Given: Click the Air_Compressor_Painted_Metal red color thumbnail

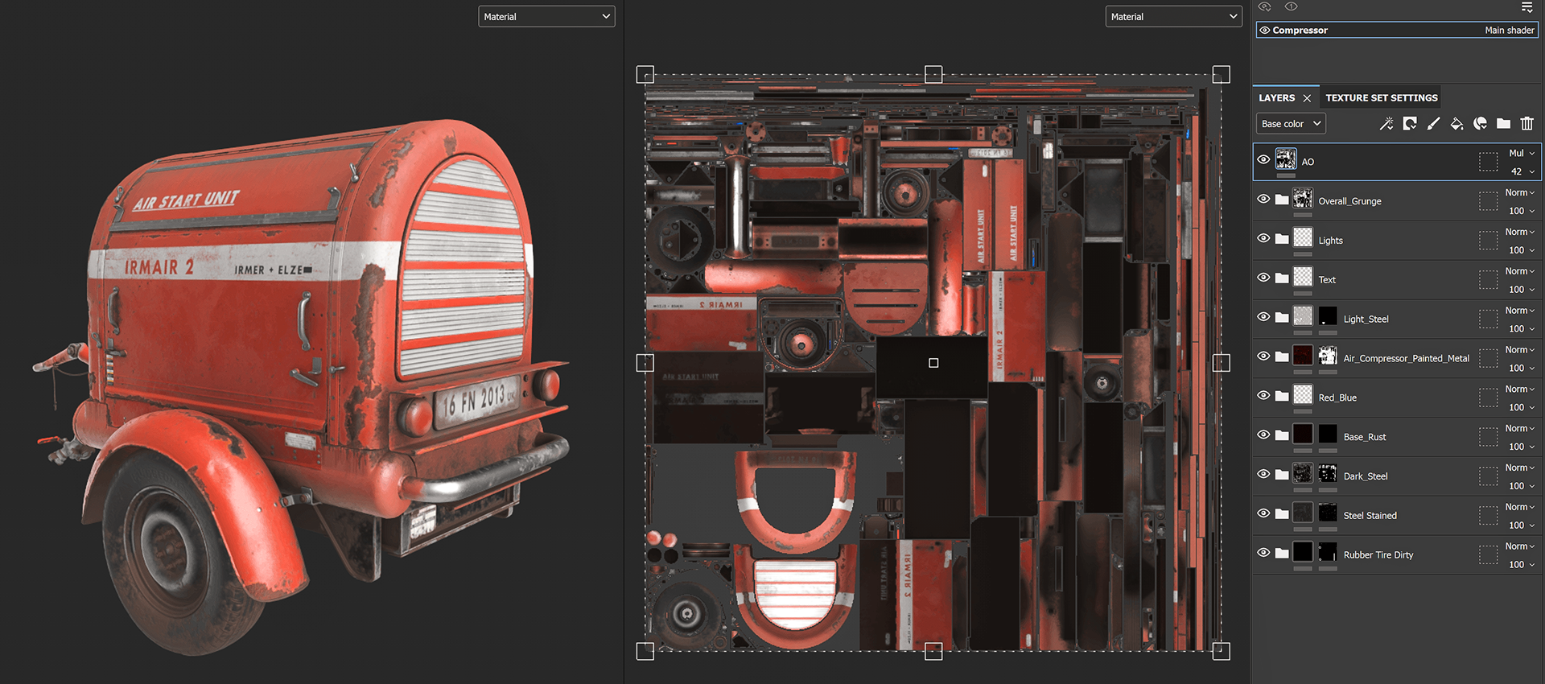Looking at the screenshot, I should tap(1303, 356).
